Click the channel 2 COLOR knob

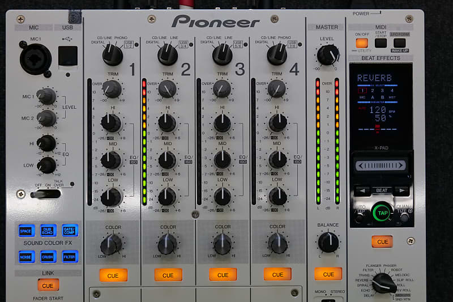tap(167, 244)
